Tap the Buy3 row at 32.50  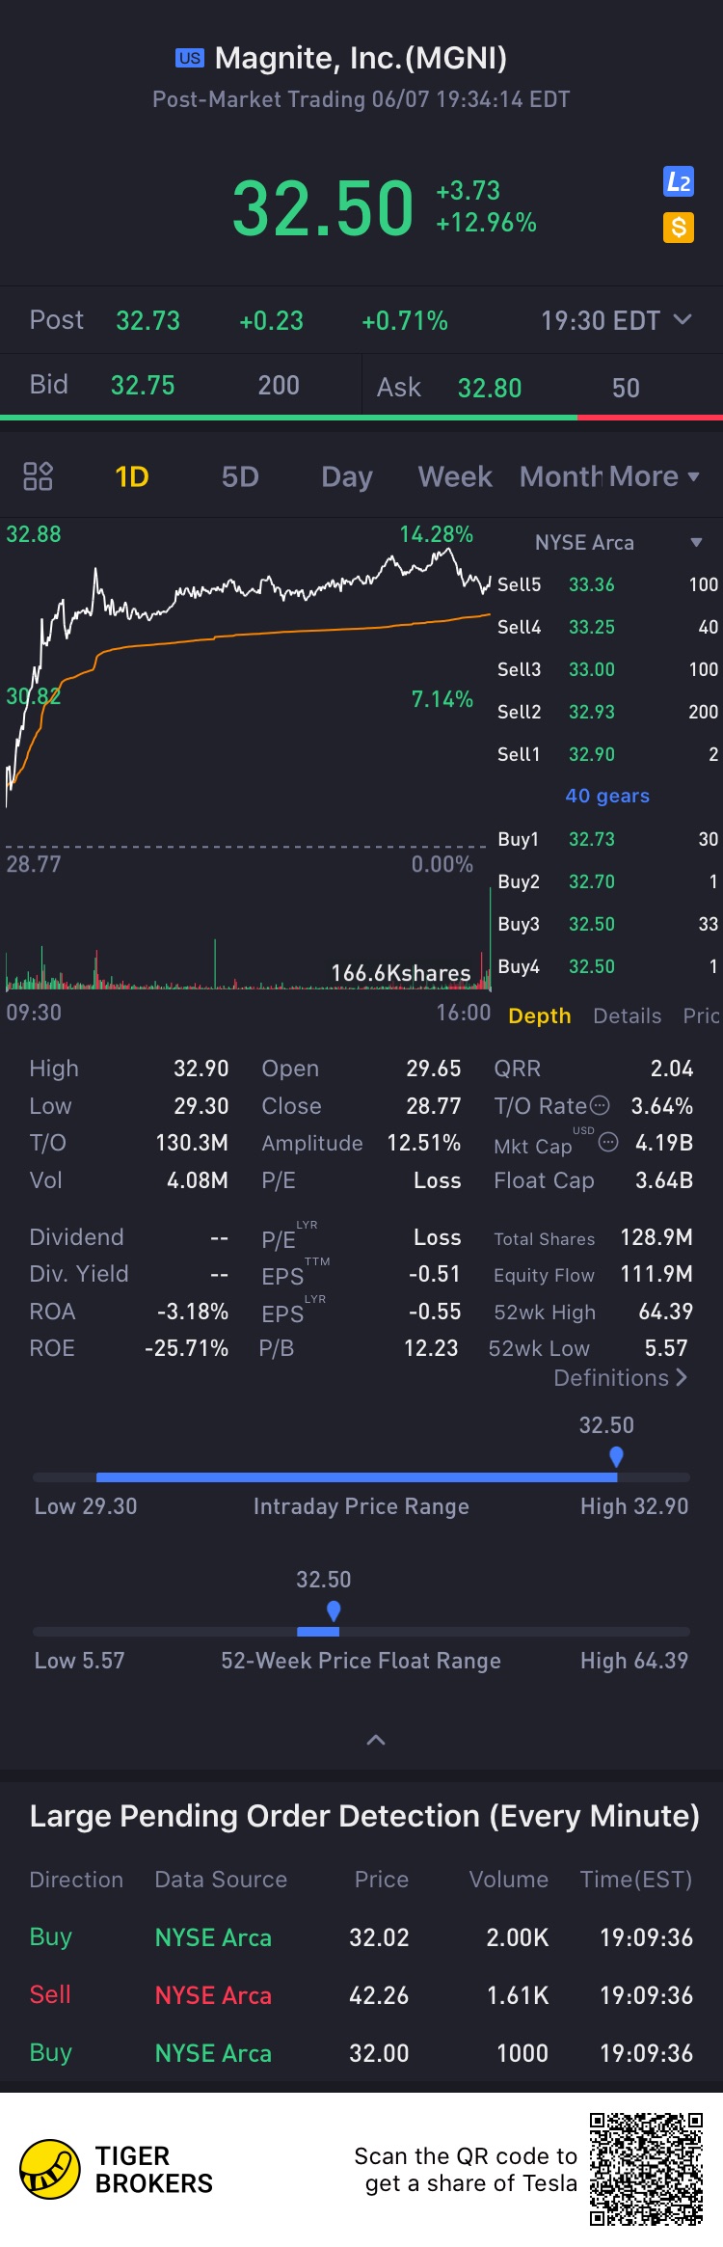[x=607, y=924]
